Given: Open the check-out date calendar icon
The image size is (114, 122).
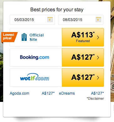Looking at the screenshot, I should (x=98, y=19).
